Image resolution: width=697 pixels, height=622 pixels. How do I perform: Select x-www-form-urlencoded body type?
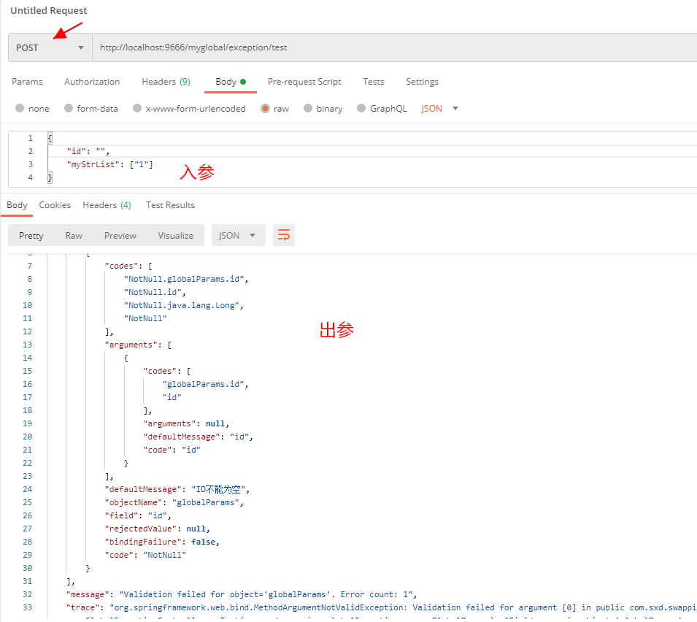pyautogui.click(x=189, y=109)
